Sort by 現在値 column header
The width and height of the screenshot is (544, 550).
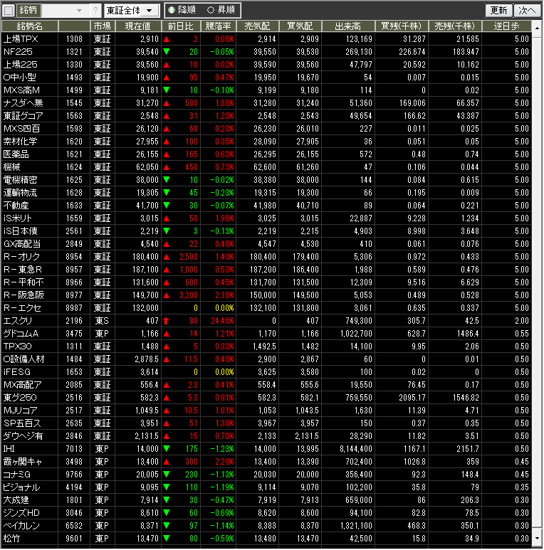[x=138, y=26]
